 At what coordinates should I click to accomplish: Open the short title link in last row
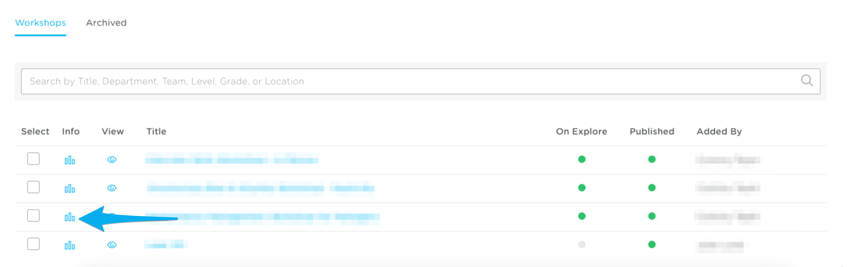(165, 245)
